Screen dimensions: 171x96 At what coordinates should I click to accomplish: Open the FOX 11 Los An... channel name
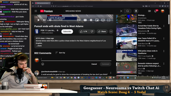point(48,30)
